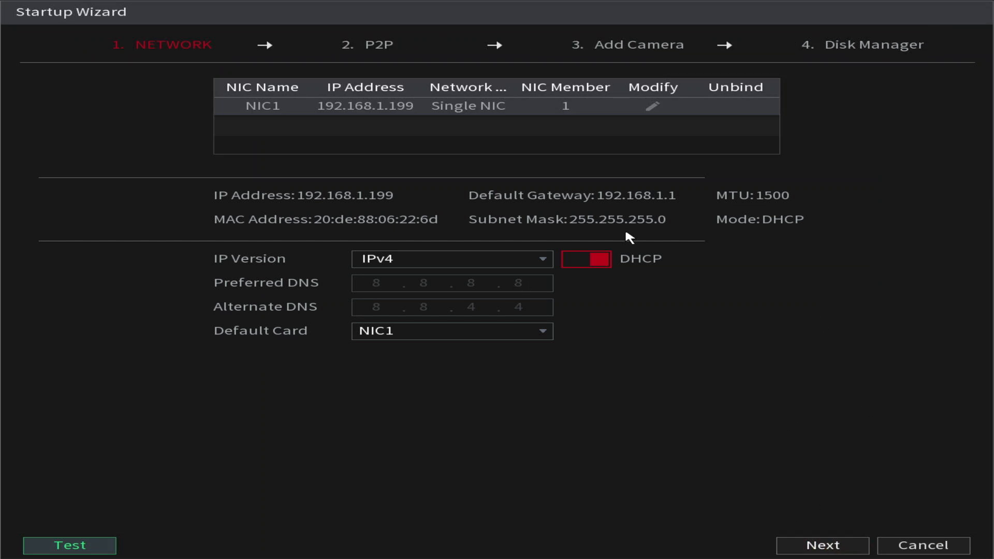Image resolution: width=994 pixels, height=559 pixels.
Task: Click the Mode:DHCP text
Action: coord(760,219)
